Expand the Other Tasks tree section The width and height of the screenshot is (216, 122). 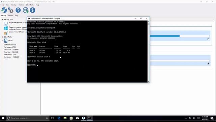(2, 37)
